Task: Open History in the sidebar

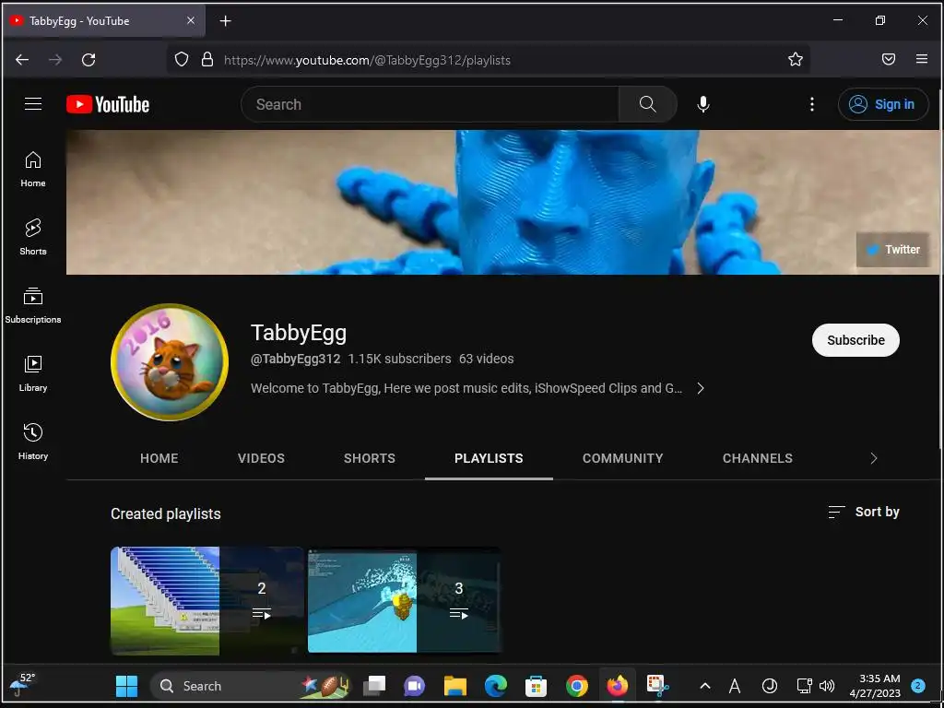Action: tap(33, 442)
